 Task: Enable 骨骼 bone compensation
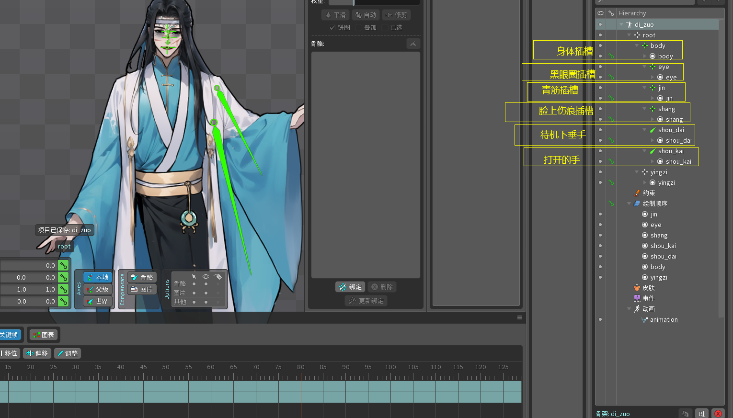(142, 277)
